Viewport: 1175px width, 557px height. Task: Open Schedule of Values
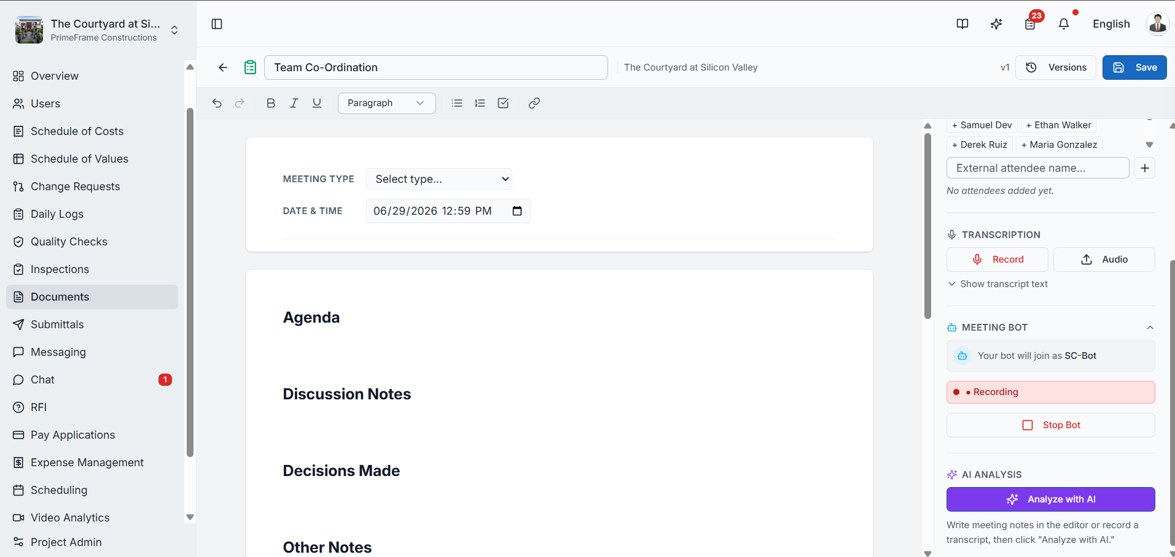[92, 159]
